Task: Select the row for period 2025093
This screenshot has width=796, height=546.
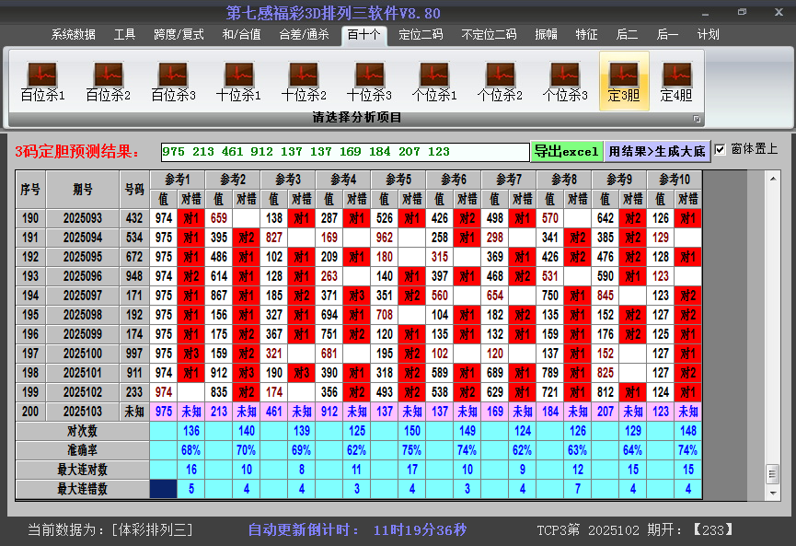Action: (359, 218)
